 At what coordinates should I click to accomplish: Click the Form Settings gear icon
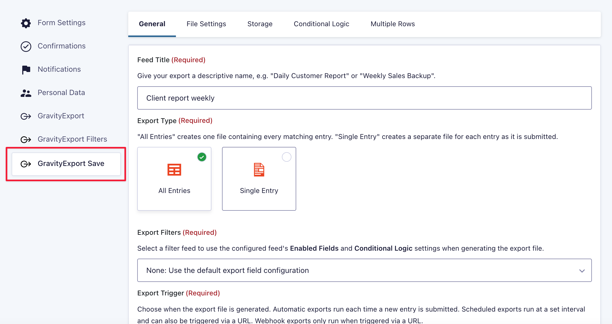pyautogui.click(x=26, y=23)
